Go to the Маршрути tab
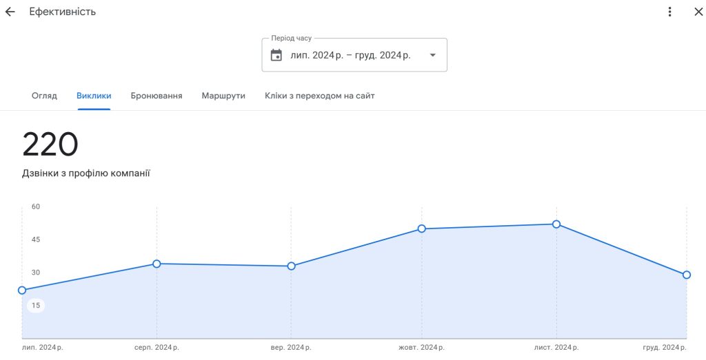 223,96
